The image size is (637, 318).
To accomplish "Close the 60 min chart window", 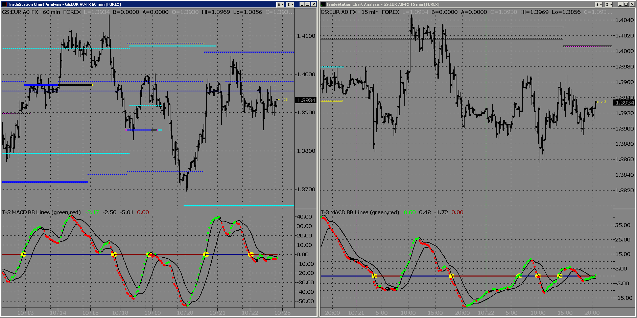I will (x=313, y=4).
